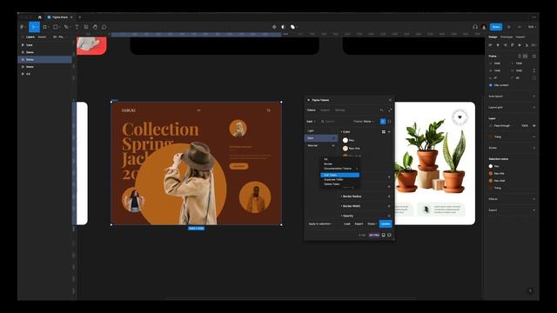Click New set in token sets

(312, 145)
